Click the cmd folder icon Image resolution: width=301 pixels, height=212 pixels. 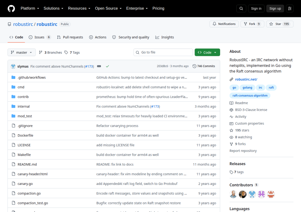(13, 87)
